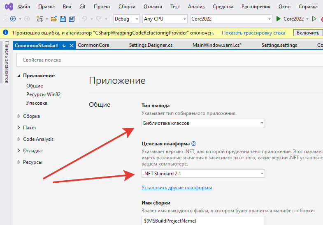The width and height of the screenshot is (323, 225).
Task: Click the redo icon
Action: 99,19
